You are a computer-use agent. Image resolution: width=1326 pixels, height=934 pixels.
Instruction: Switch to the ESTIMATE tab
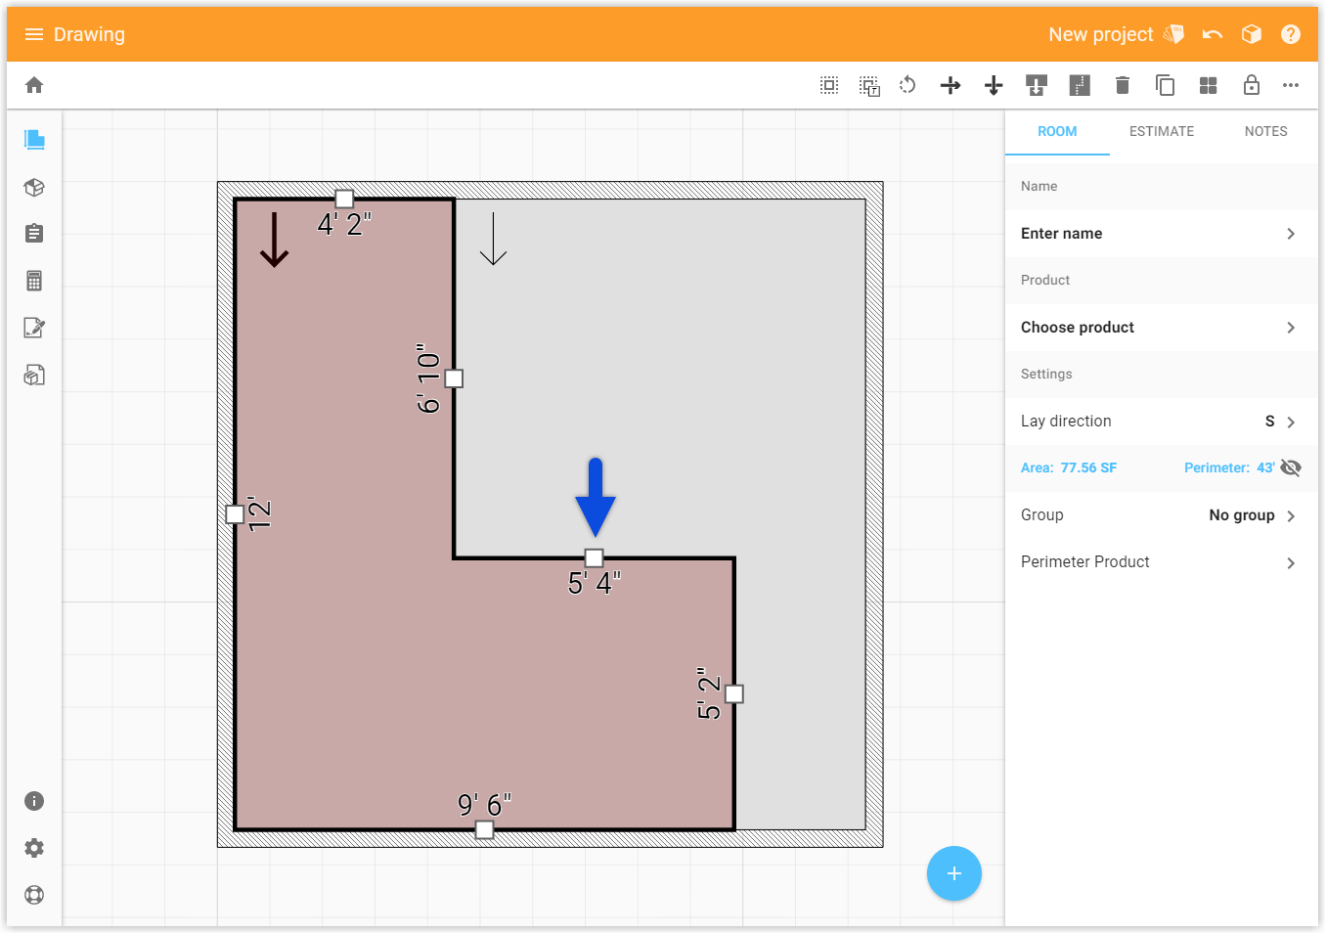click(x=1162, y=131)
